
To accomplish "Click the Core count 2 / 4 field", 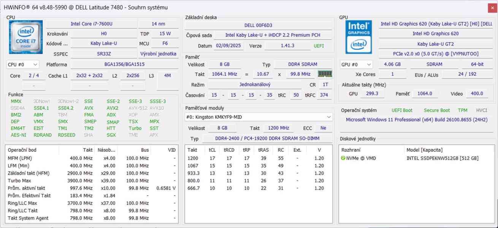I will (x=33, y=76).
